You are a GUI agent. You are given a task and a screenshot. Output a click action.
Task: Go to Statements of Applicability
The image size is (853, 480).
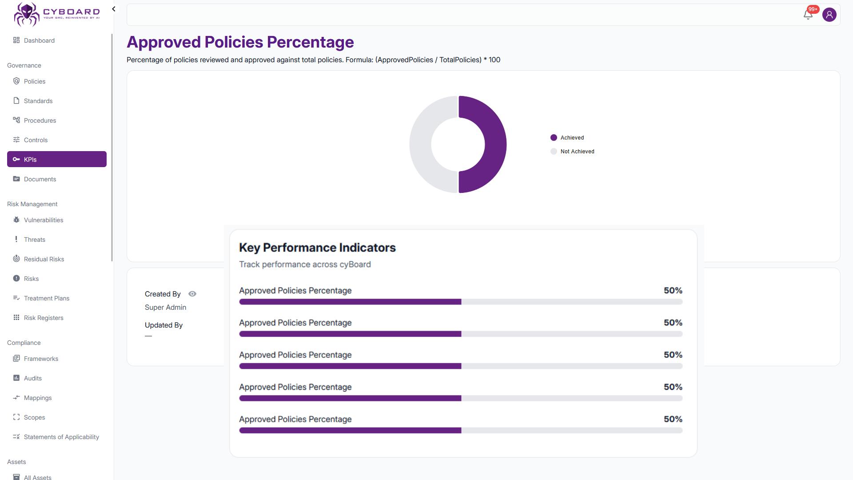point(61,437)
